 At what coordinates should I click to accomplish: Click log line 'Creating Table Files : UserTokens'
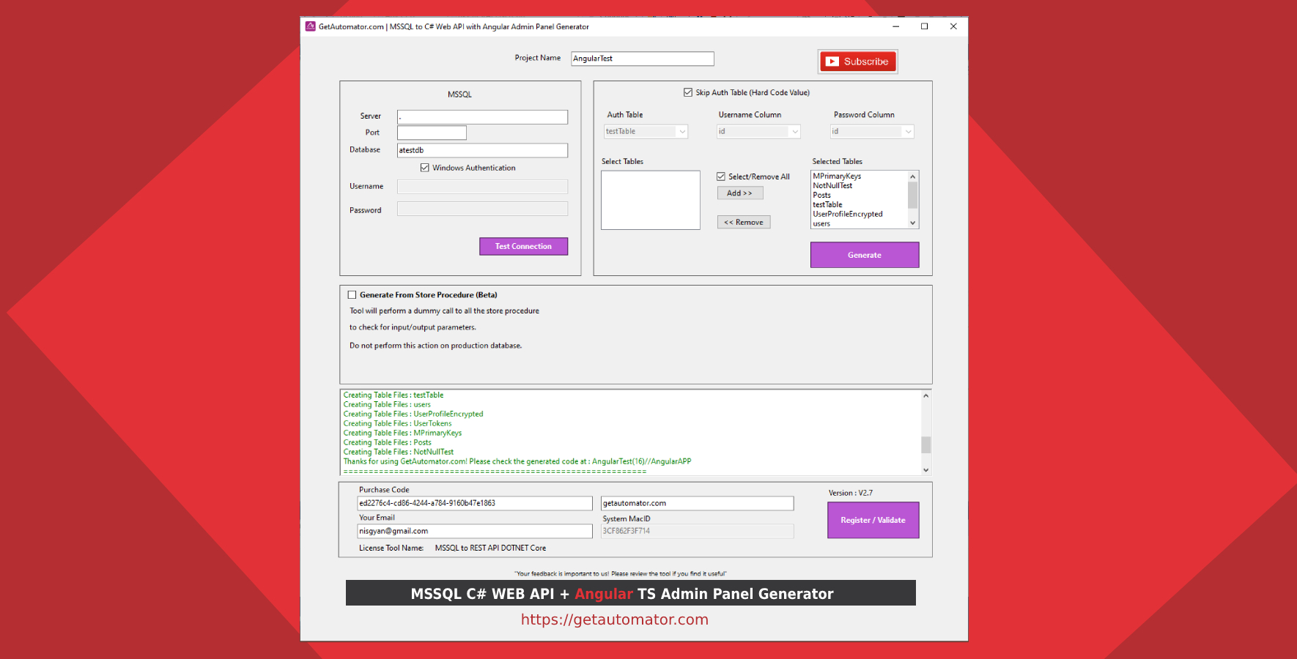coord(398,424)
